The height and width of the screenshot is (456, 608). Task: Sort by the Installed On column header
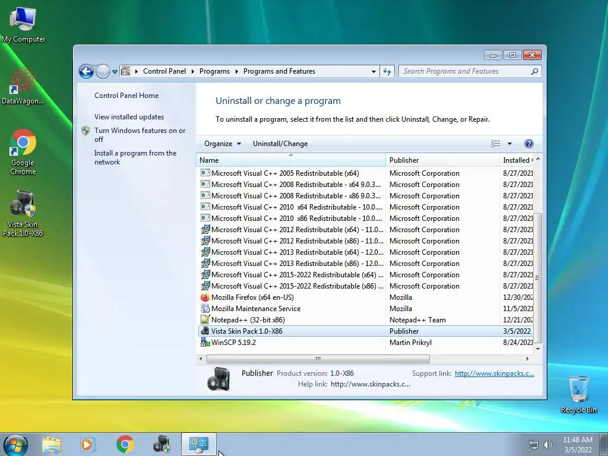[517, 160]
